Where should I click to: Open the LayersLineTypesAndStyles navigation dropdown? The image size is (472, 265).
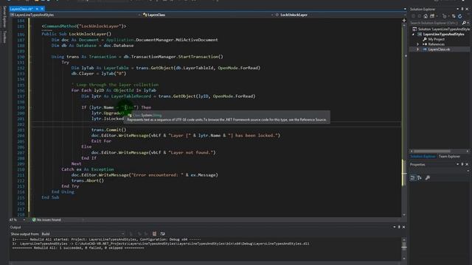[x=75, y=15]
